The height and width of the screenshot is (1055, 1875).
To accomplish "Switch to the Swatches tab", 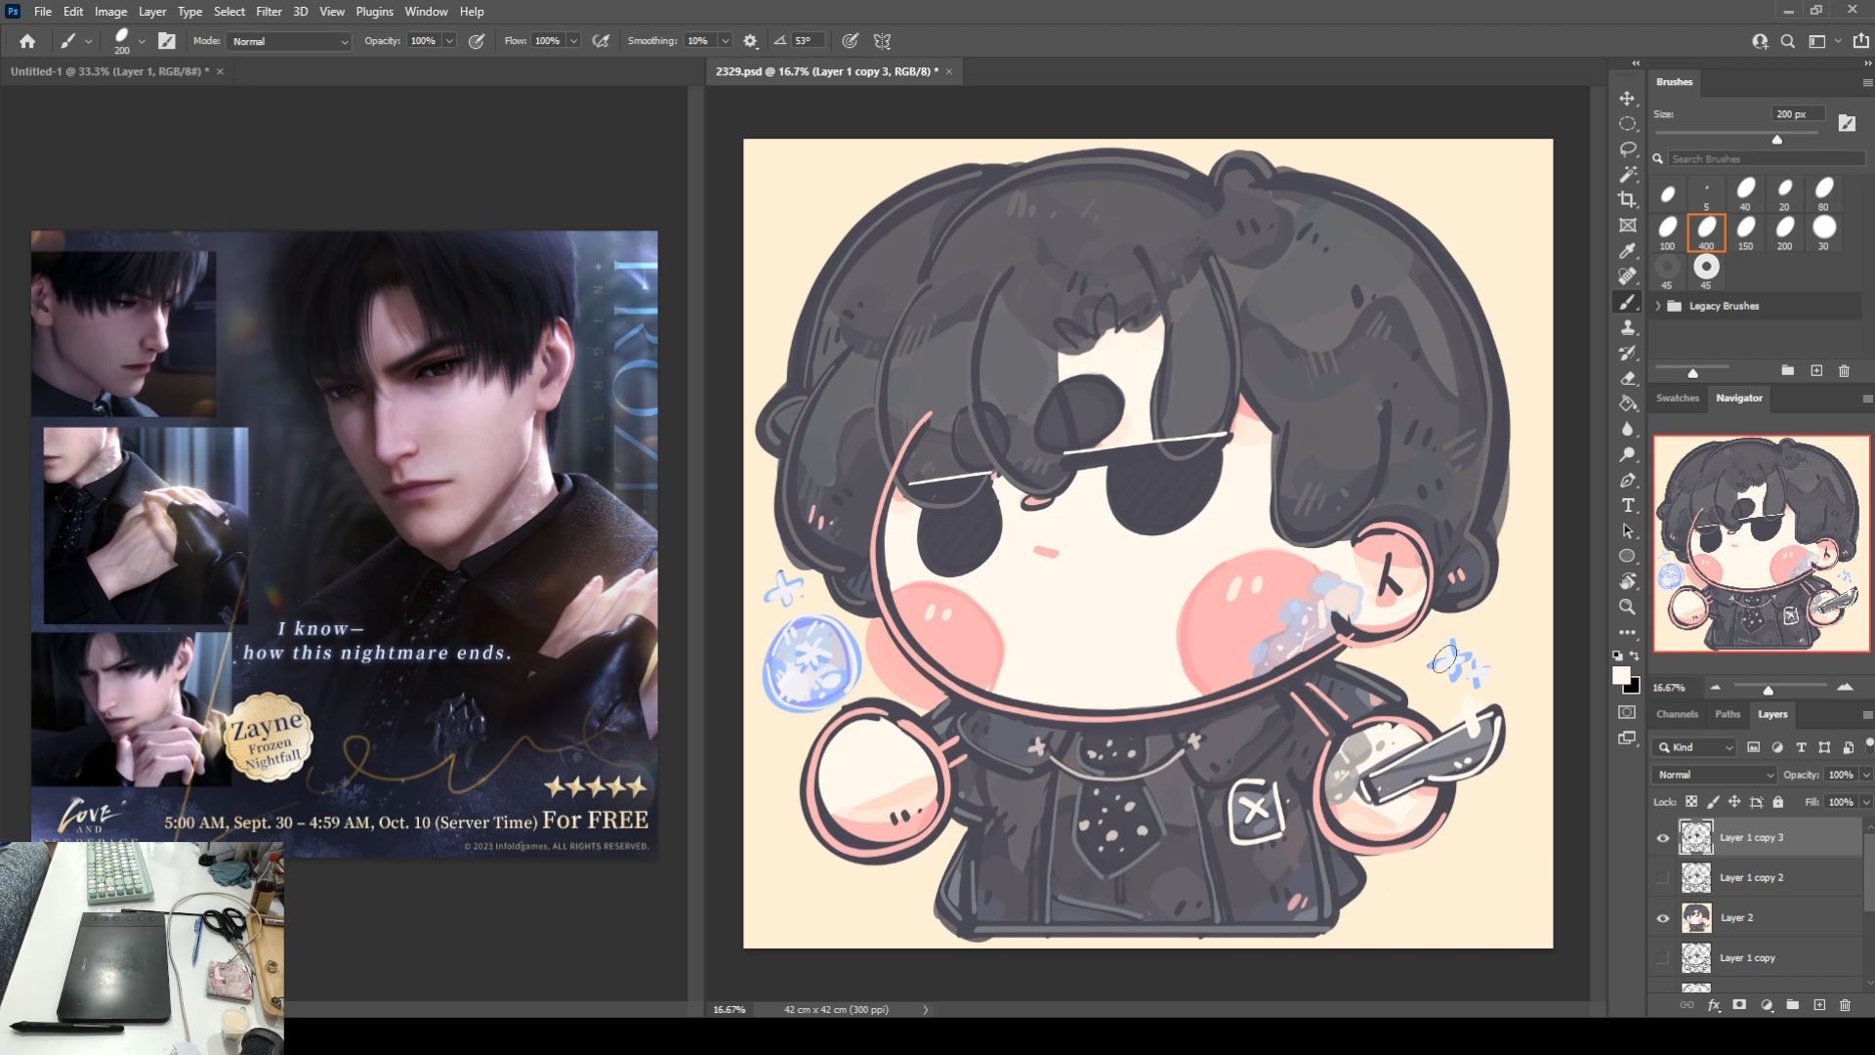I will [x=1677, y=398].
